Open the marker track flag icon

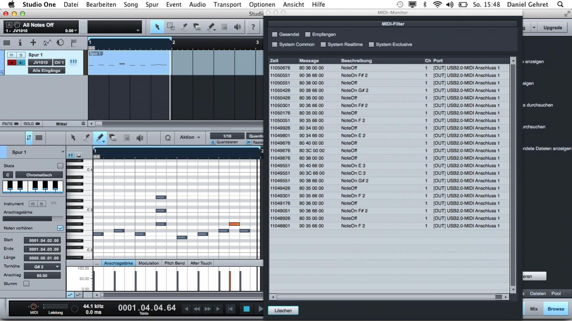pos(74,43)
